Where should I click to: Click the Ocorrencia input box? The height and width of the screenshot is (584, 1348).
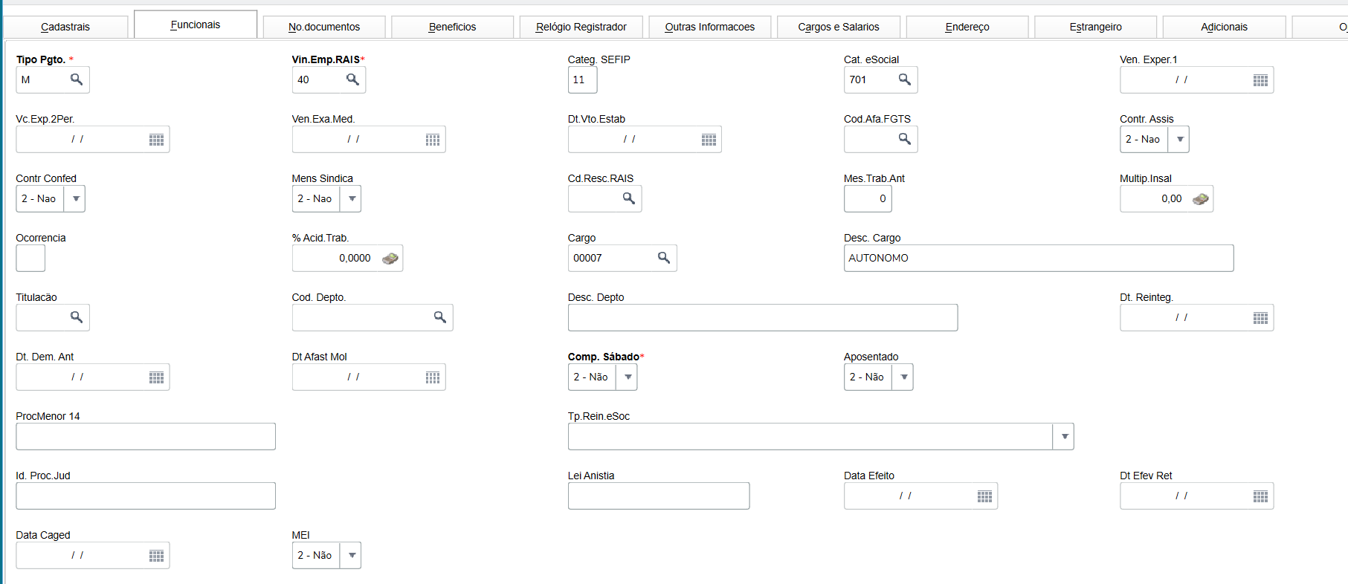[30, 258]
